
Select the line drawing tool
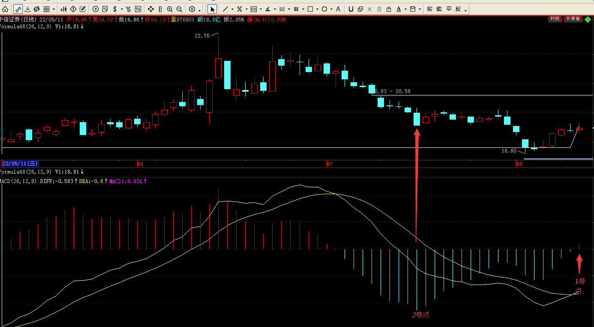[x=225, y=9]
